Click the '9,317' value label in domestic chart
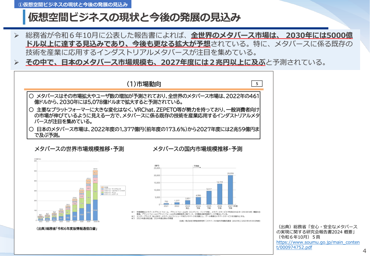370x256 pixels. pyautogui.click(x=209, y=189)
